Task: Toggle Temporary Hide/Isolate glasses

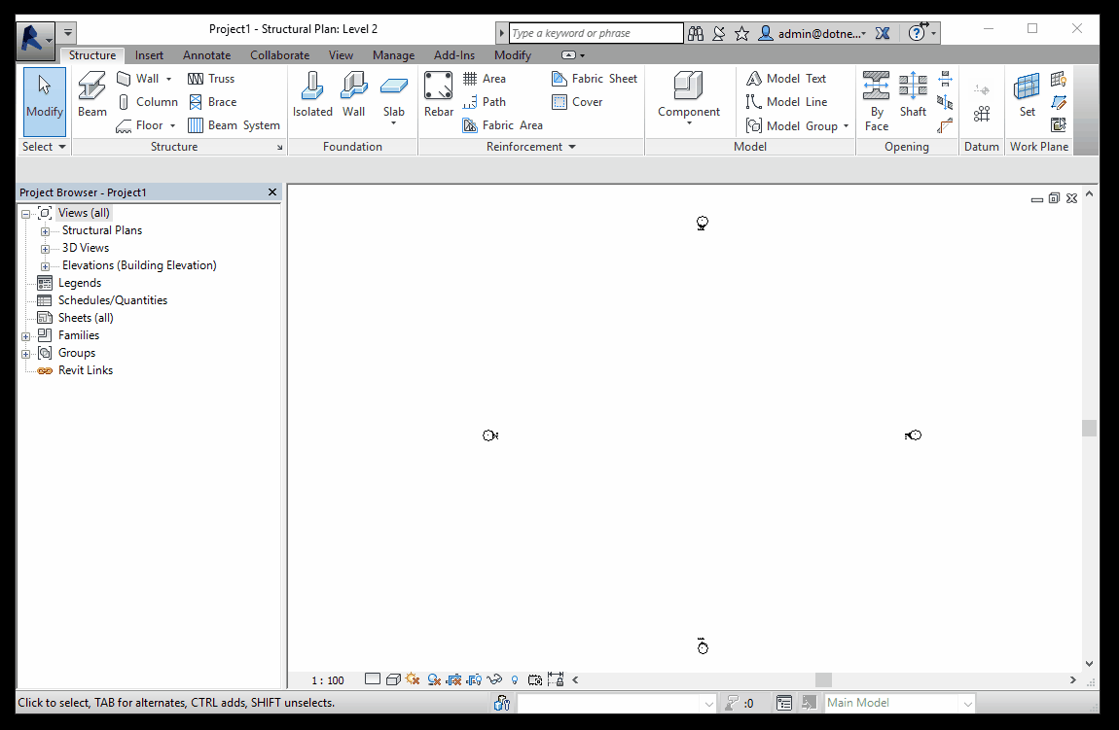Action: coord(494,679)
